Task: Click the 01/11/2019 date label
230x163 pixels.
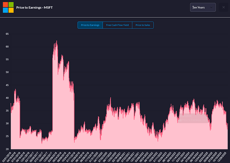Action: click(x=71, y=157)
